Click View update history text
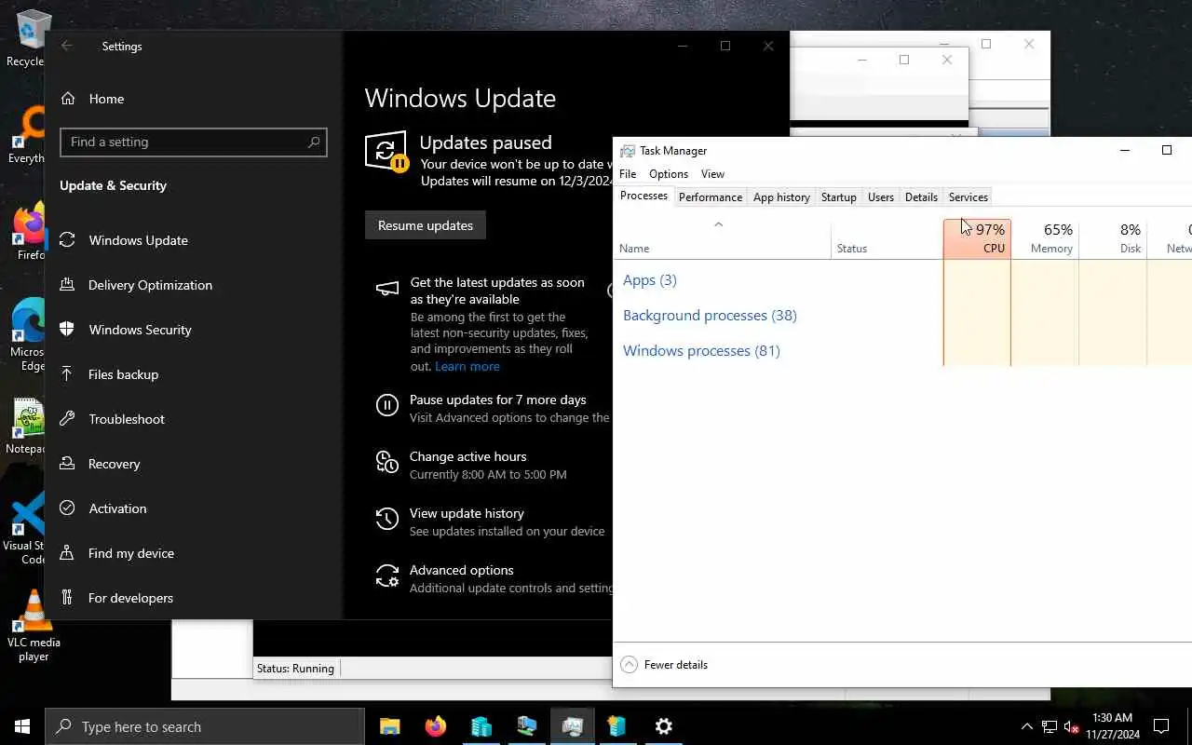 (x=467, y=513)
